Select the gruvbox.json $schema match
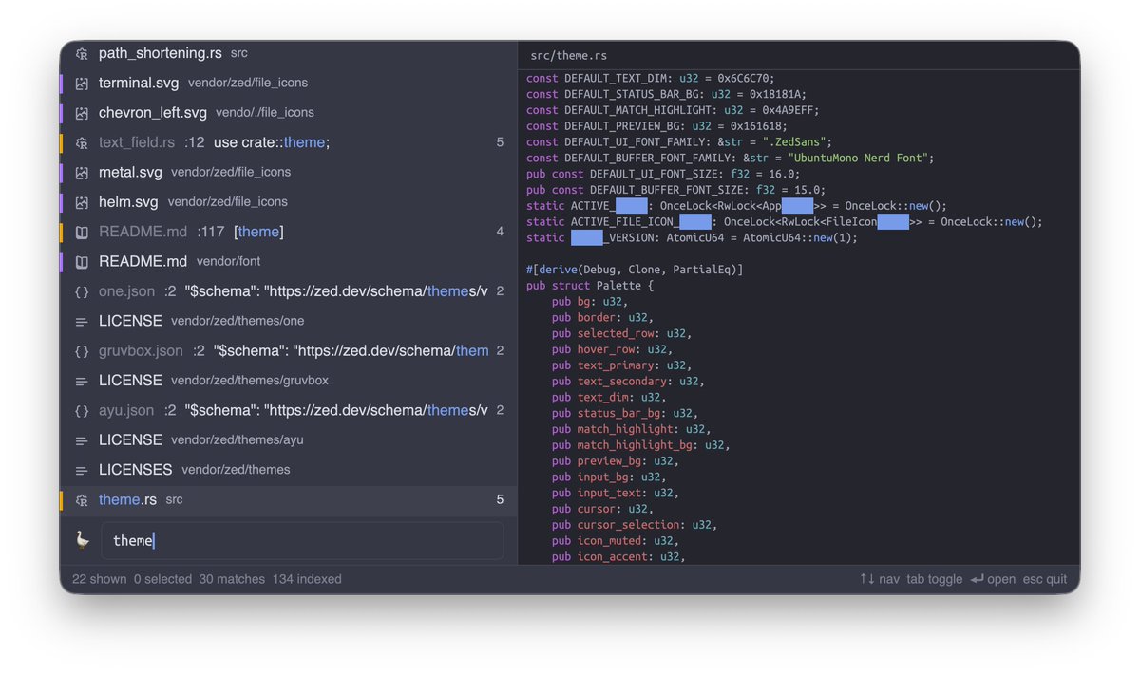 click(x=289, y=350)
